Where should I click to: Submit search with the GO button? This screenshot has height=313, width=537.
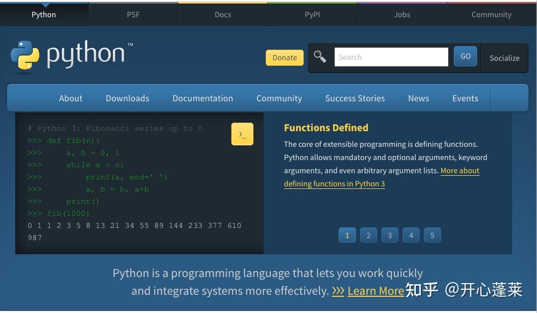coord(465,56)
